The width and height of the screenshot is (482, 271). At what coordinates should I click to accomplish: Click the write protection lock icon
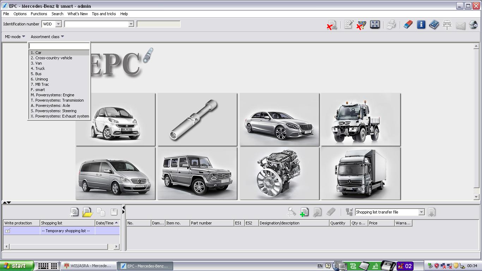[x=8, y=231]
